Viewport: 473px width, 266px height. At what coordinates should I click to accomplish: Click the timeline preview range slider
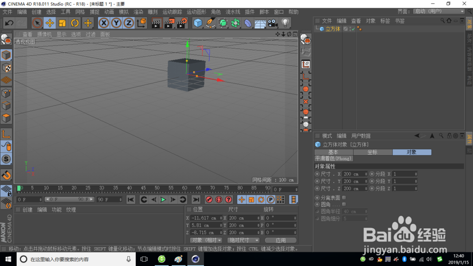[x=69, y=199]
